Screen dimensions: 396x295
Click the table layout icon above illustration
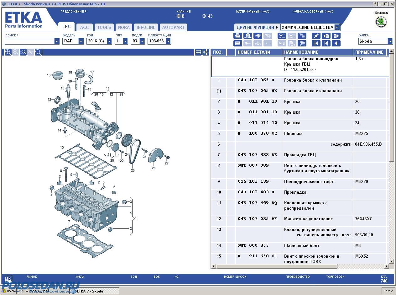coord(198,52)
